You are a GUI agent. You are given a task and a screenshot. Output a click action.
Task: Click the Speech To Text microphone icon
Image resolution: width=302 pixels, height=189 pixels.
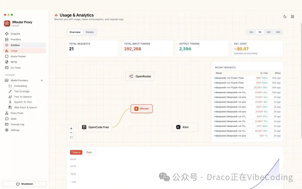(10, 102)
